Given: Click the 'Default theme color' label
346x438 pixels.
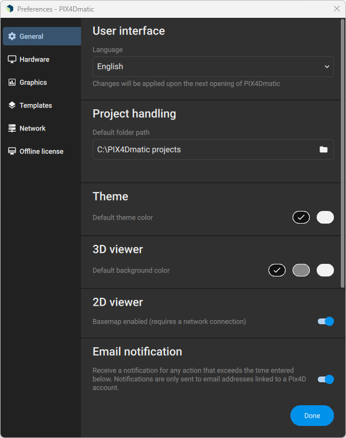Looking at the screenshot, I should 122,217.
